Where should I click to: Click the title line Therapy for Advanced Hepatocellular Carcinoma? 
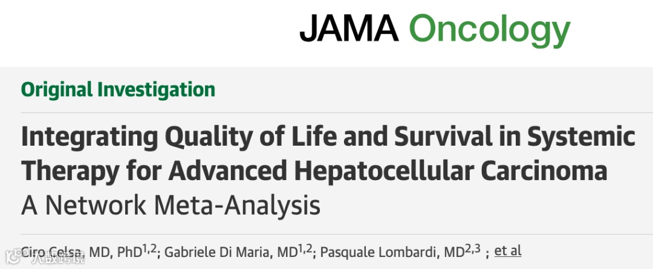(314, 172)
